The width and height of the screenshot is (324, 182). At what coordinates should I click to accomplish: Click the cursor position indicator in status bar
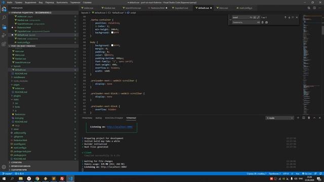[x=257, y=174]
